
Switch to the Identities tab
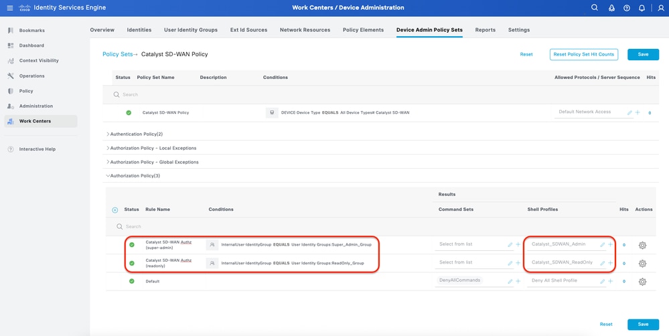(x=139, y=30)
